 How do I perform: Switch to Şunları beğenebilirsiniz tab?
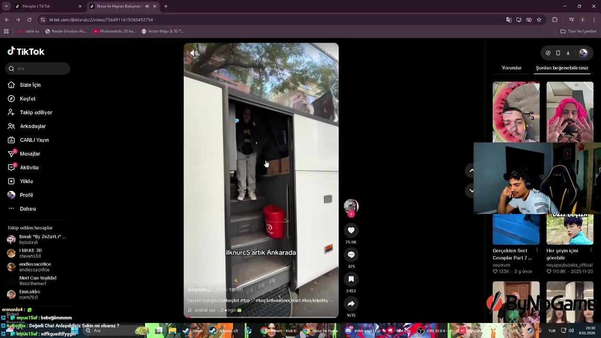562,68
